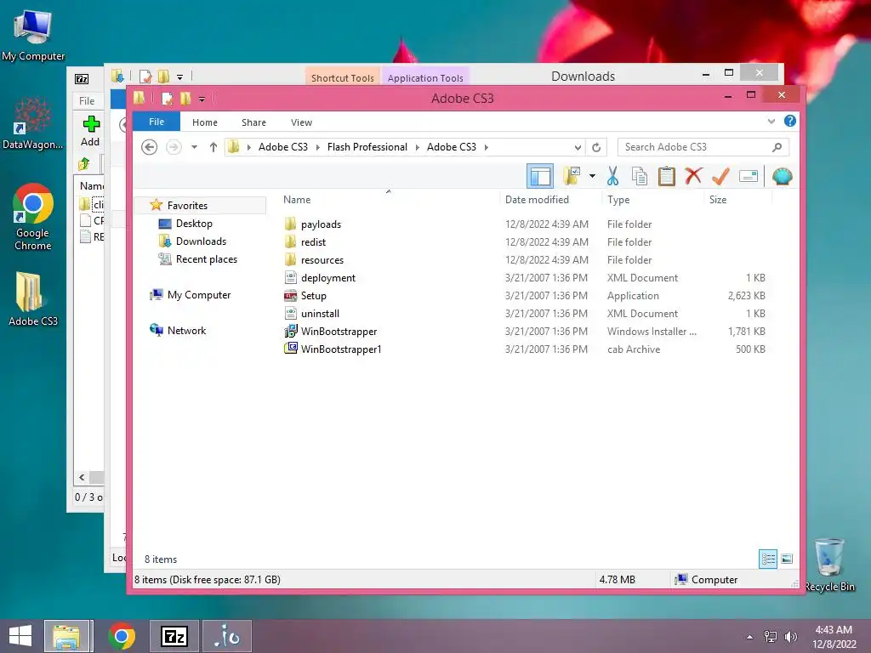This screenshot has height=653, width=871.
Task: Click the Search Adobe CS3 field
Action: pos(703,147)
